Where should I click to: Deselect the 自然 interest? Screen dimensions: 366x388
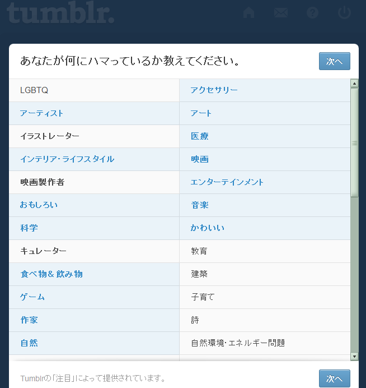pyautogui.click(x=94, y=344)
